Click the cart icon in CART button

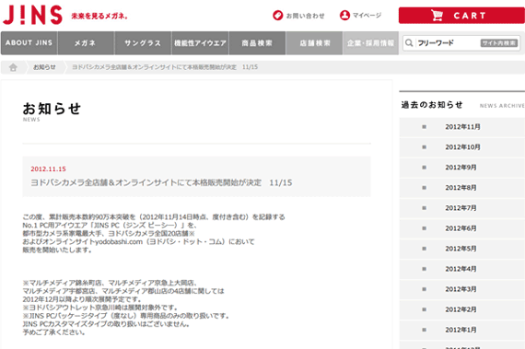[437, 16]
